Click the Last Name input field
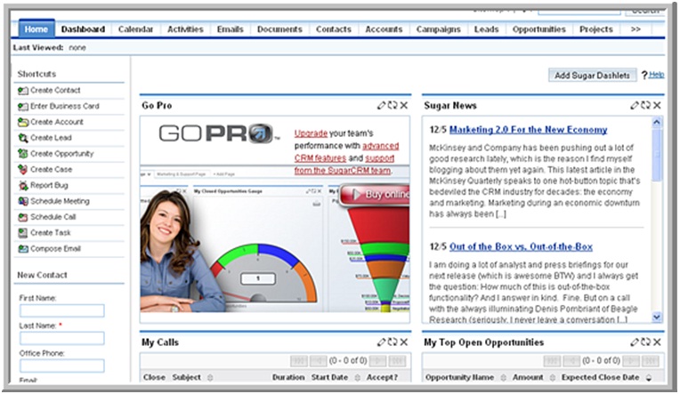Screen dimensions: 680x394 point(62,338)
